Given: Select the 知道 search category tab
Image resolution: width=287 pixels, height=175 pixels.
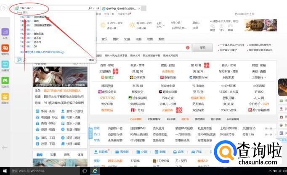Looking at the screenshot, I should [127, 39].
